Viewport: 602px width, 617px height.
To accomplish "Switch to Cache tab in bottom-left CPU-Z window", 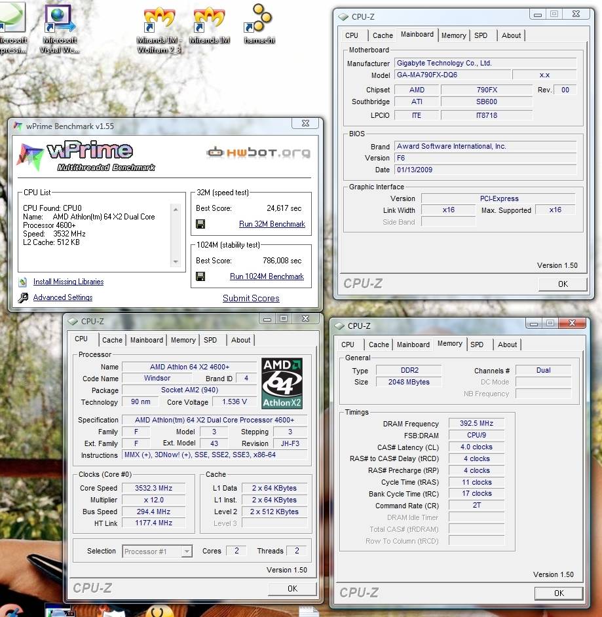I will point(112,340).
